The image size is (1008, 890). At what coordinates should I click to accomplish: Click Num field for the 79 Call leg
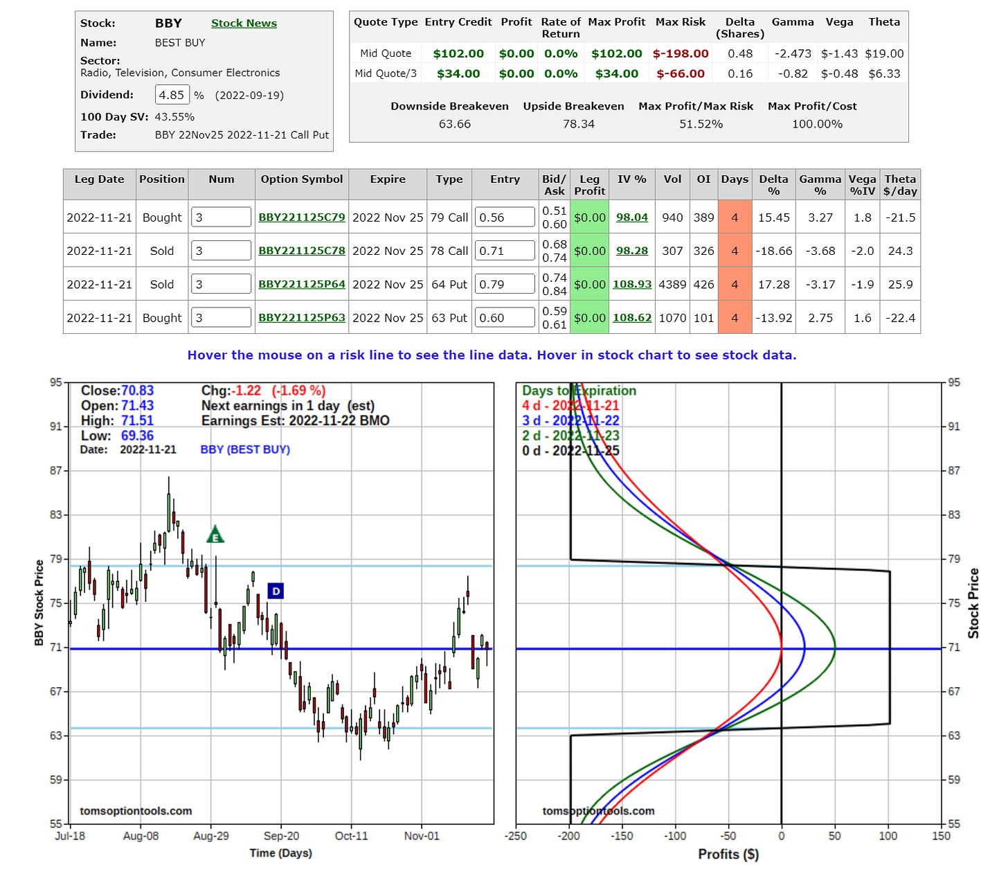tap(222, 217)
